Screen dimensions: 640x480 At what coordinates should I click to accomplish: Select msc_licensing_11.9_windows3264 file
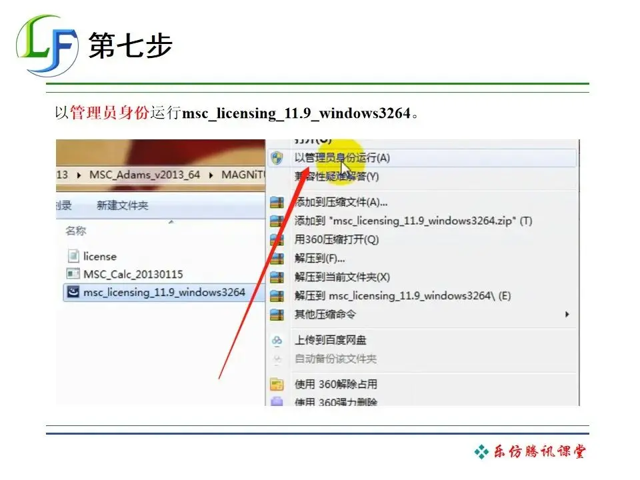pyautogui.click(x=164, y=292)
